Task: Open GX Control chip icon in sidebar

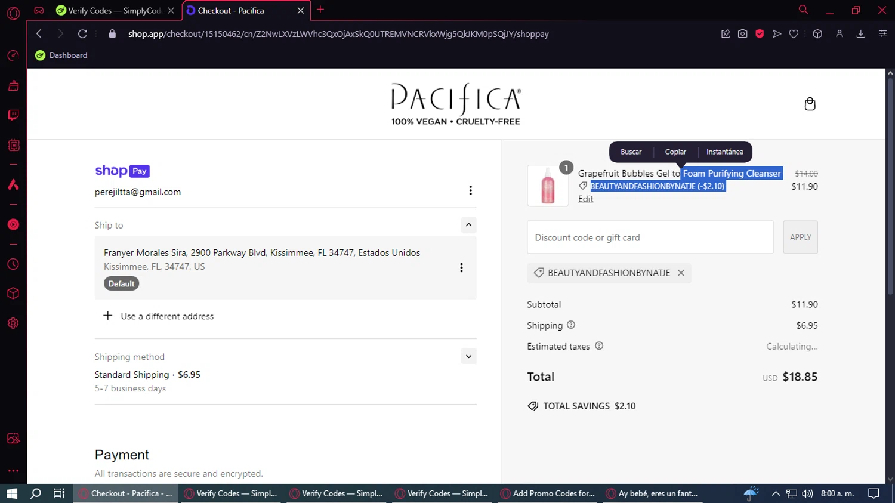Action: (13, 145)
